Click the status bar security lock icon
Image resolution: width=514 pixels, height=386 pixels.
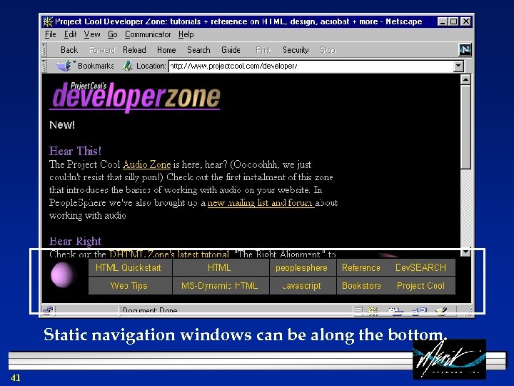[48, 310]
